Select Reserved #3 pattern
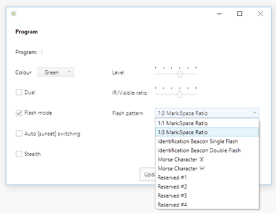This screenshot has height=213, width=276. 207,196
